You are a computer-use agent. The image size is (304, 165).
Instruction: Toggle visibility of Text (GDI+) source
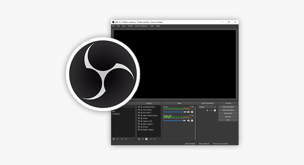139,112
